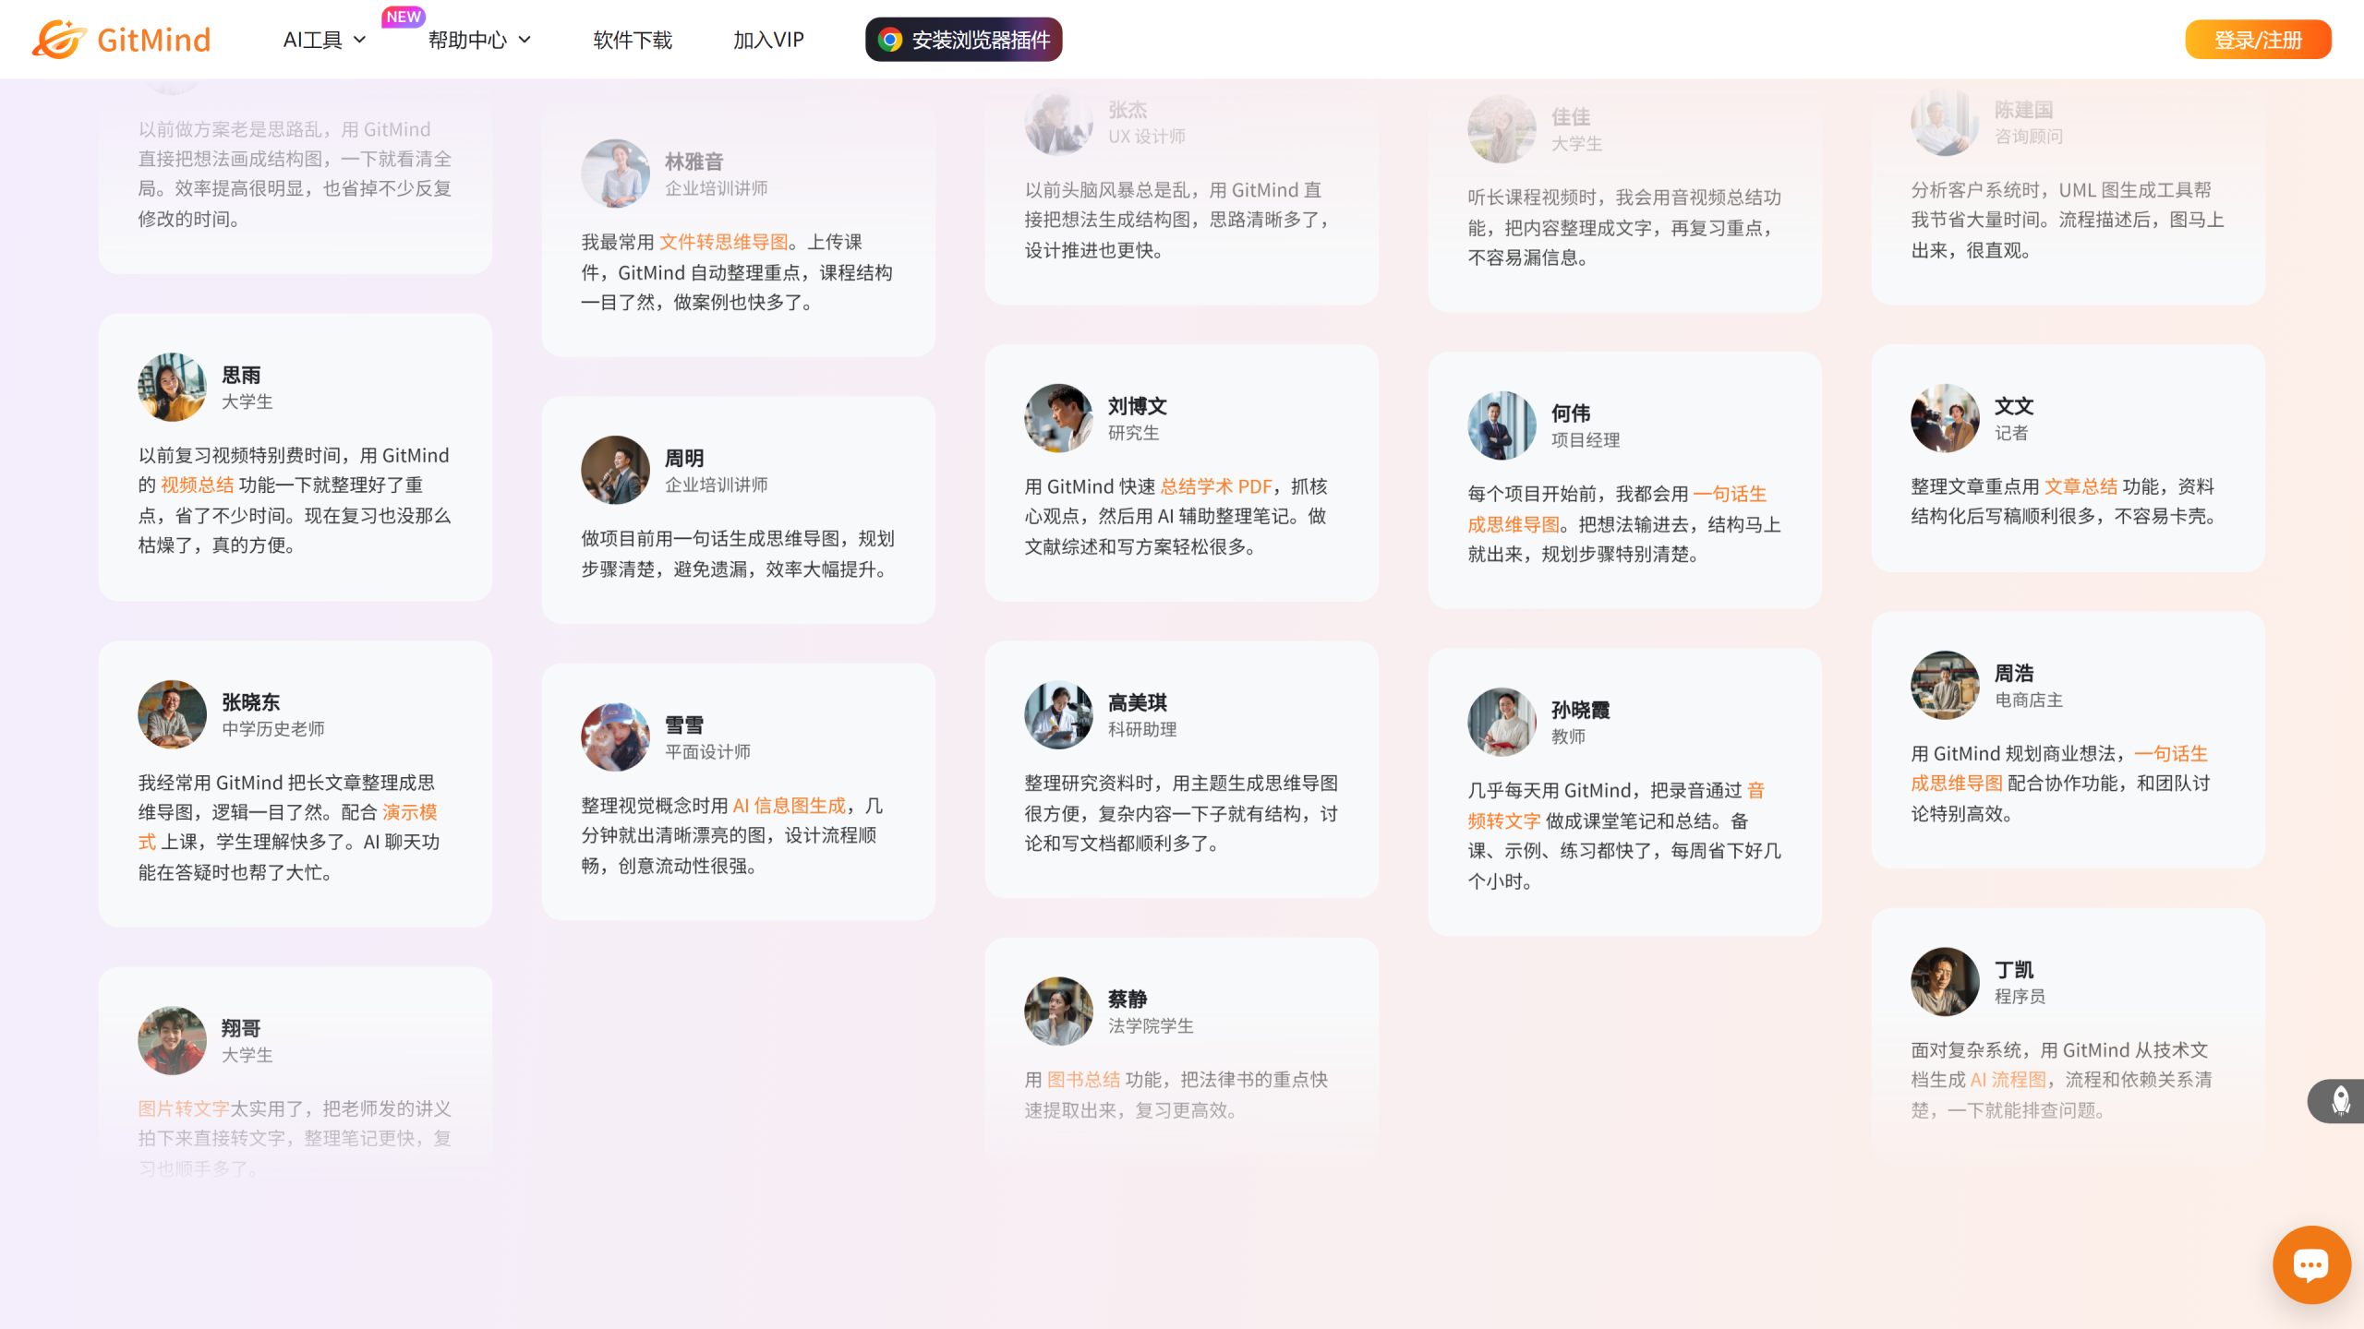Click the rocket back-to-top icon
Screen dimensions: 2364x1329
pos(2341,1101)
